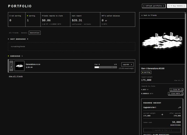Click the upgrade to tier 1 button
Image resolution: width=187 pixels, height=135 pixels.
[x=162, y=130]
